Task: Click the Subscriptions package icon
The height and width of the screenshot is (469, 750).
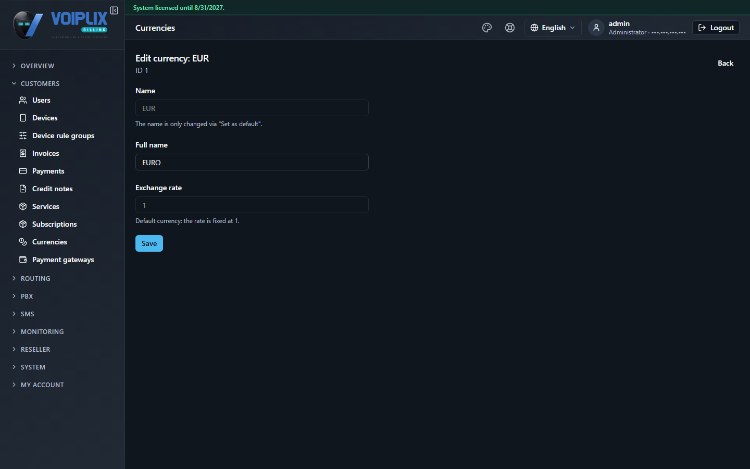Action: coord(23,224)
